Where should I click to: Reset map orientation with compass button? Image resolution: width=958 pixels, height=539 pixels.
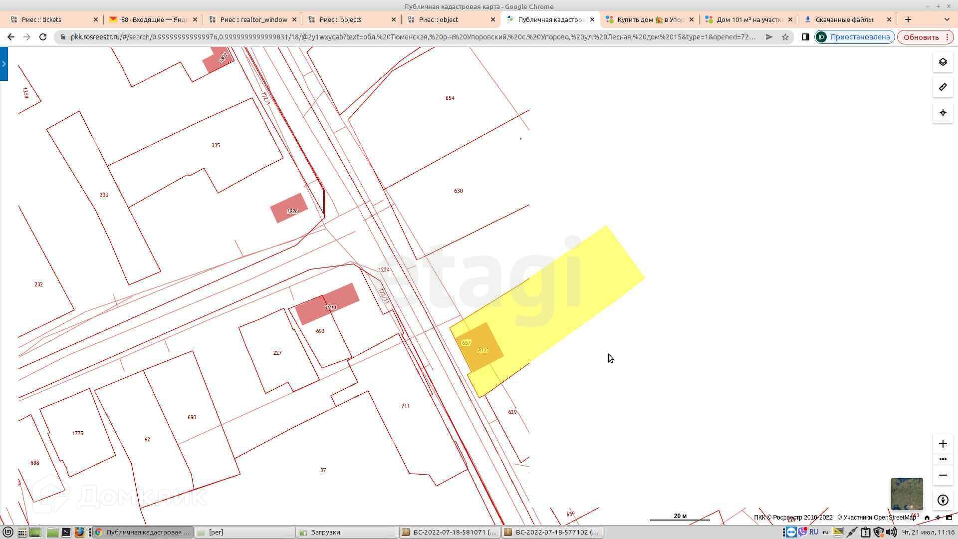point(943,500)
